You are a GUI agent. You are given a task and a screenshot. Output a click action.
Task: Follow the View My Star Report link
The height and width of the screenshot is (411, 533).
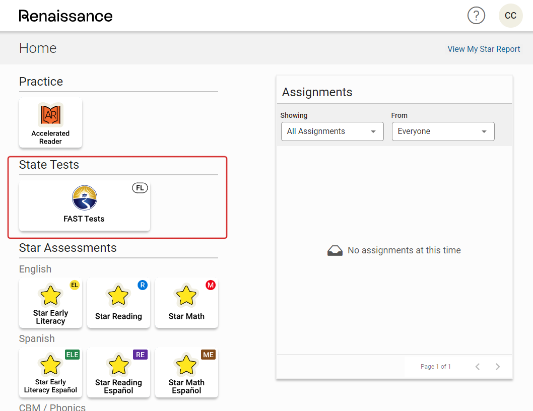pos(483,49)
